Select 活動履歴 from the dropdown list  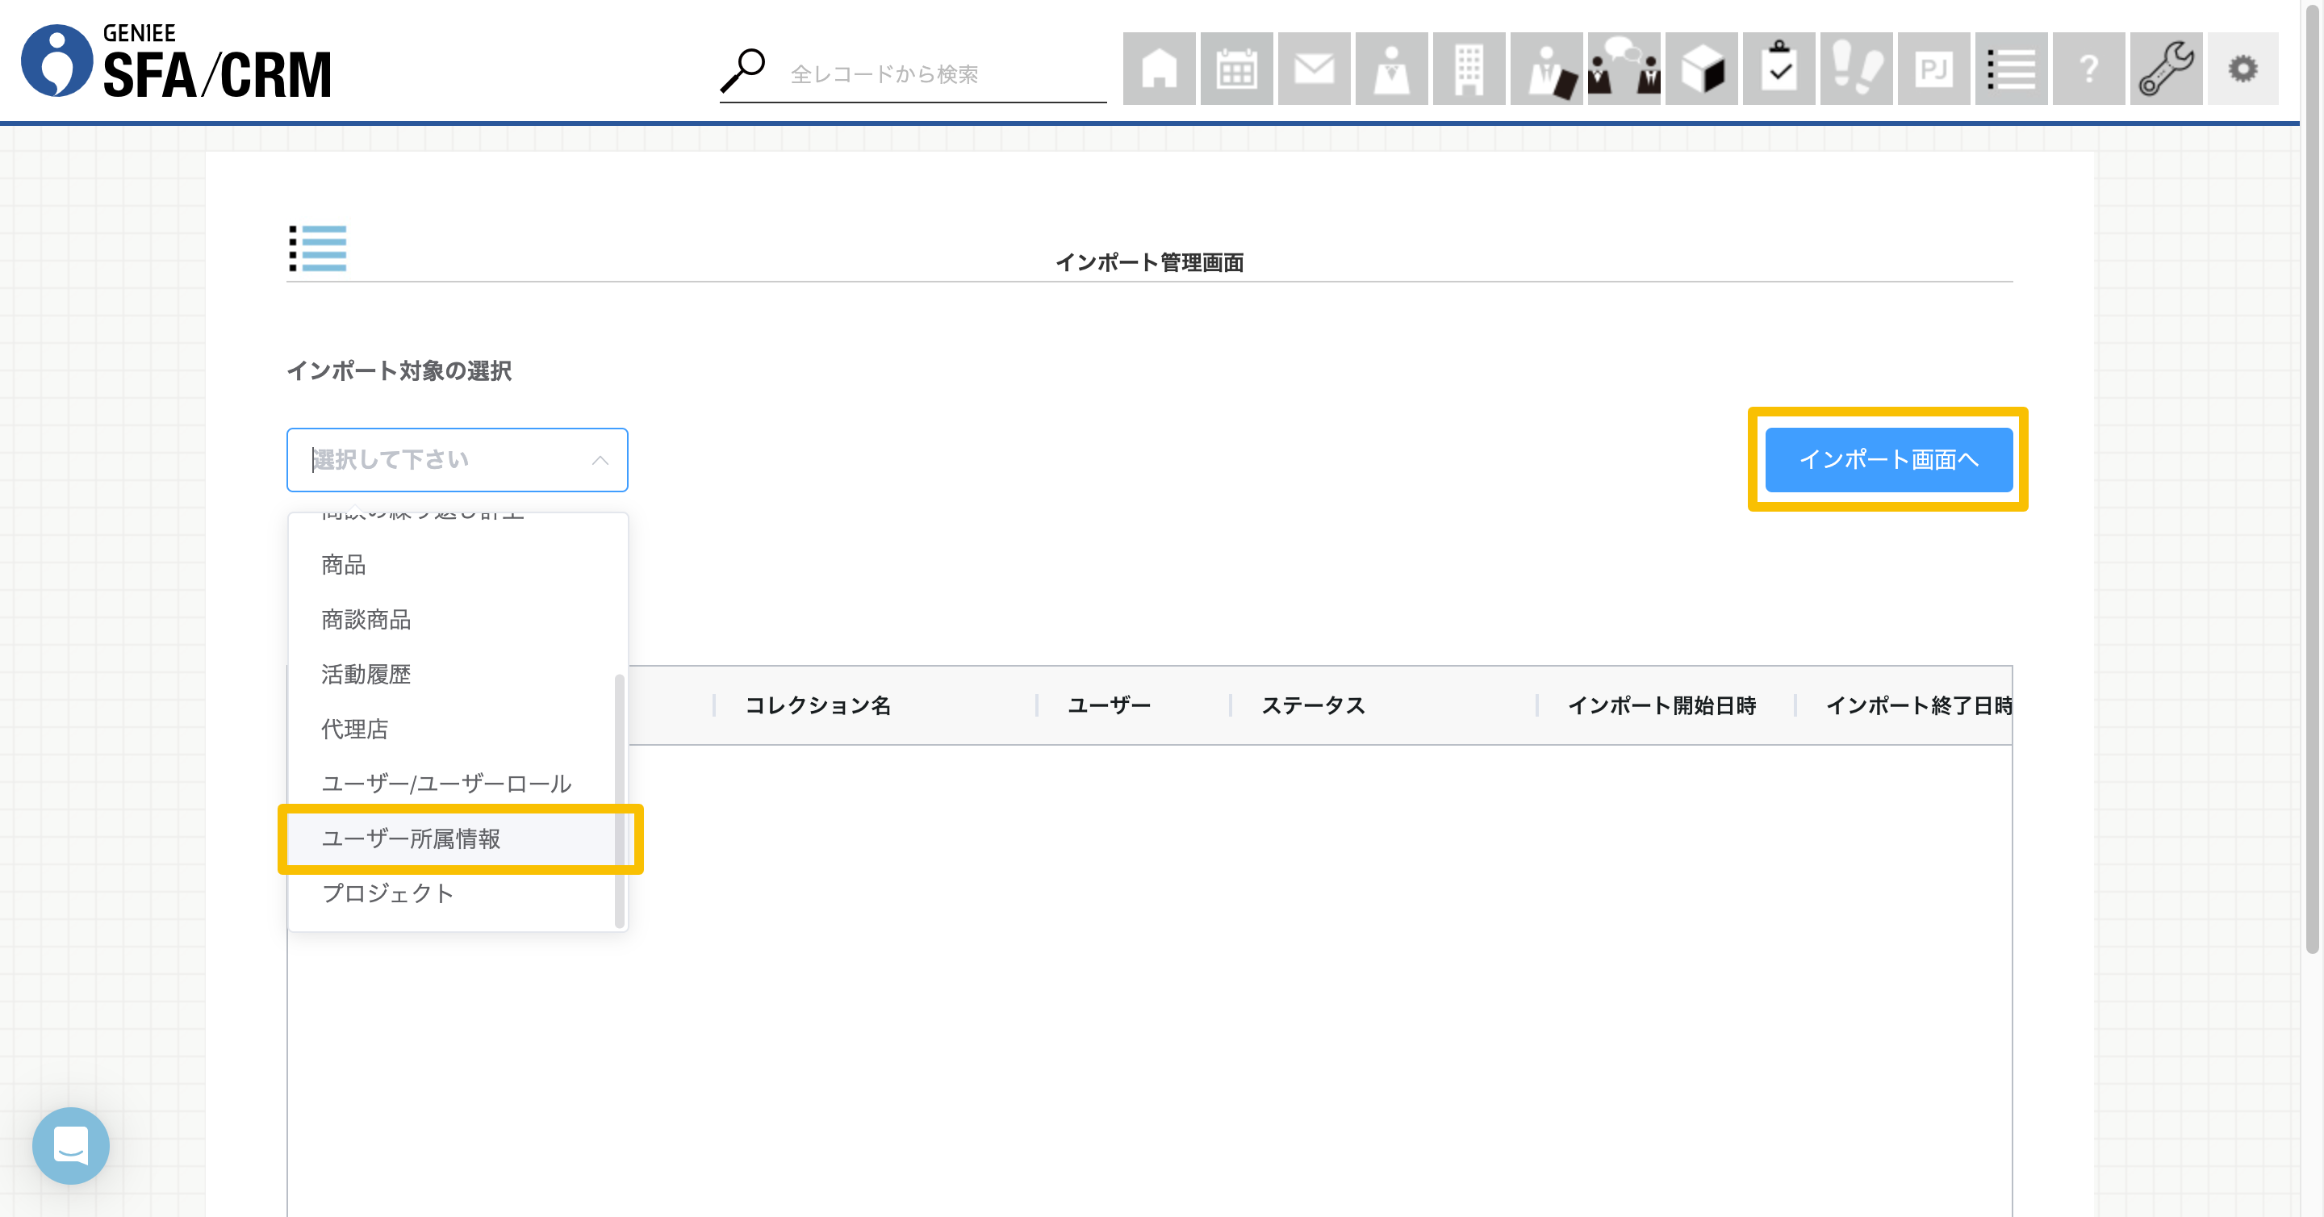(458, 674)
